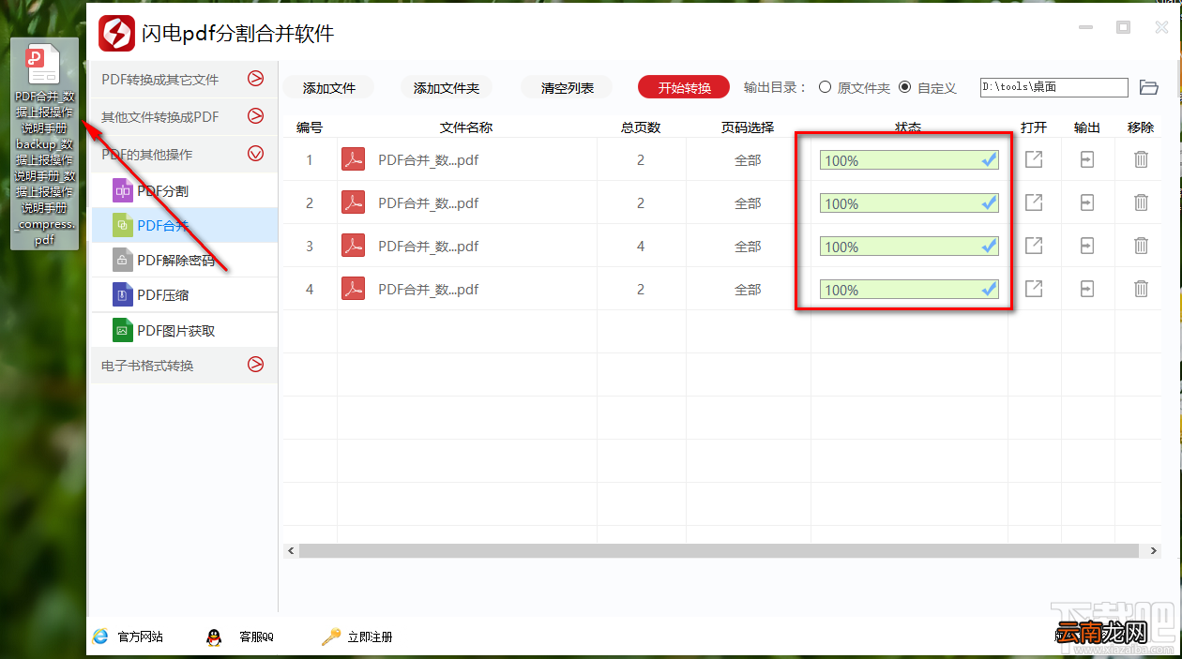The width and height of the screenshot is (1182, 659).
Task: Open output file for row 4
Action: tap(1033, 289)
